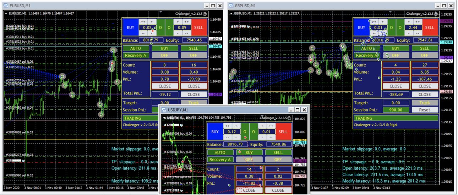Toggle OFF switch under SELL in USDJPY panel
The height and width of the screenshot is (195, 458).
[x=278, y=160]
